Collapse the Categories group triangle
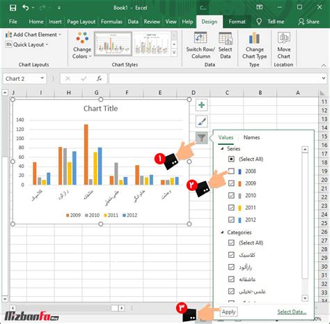The height and width of the screenshot is (324, 330). [x=222, y=232]
